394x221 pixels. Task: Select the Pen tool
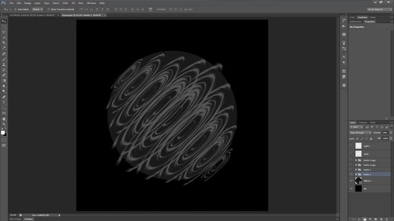point(4,97)
